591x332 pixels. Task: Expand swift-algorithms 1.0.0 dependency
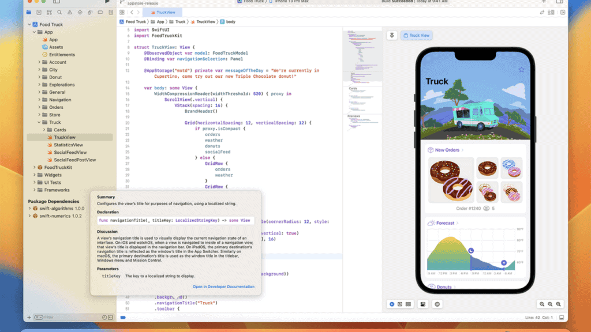(30, 209)
